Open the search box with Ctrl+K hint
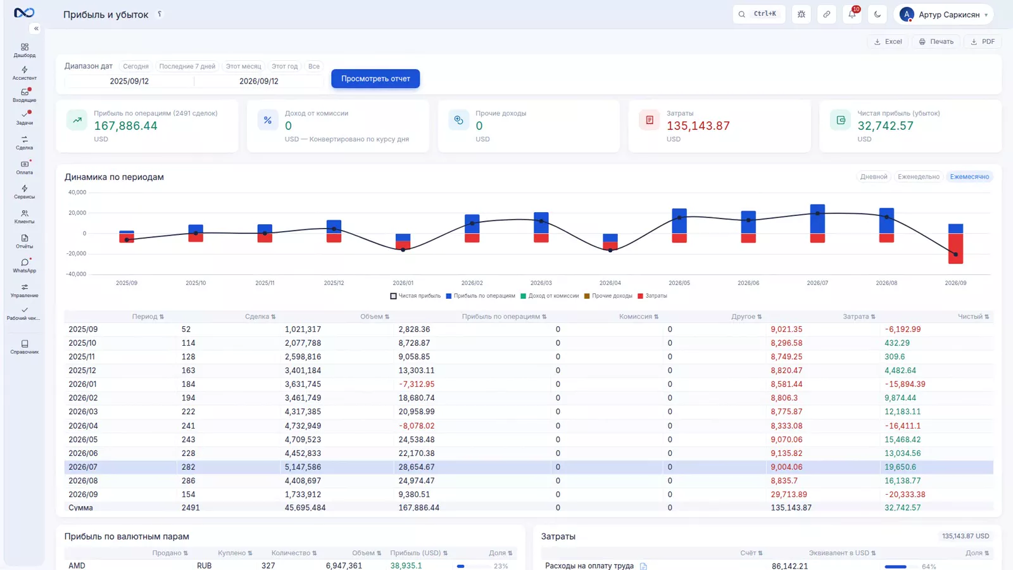The width and height of the screenshot is (1013, 570). coord(758,14)
